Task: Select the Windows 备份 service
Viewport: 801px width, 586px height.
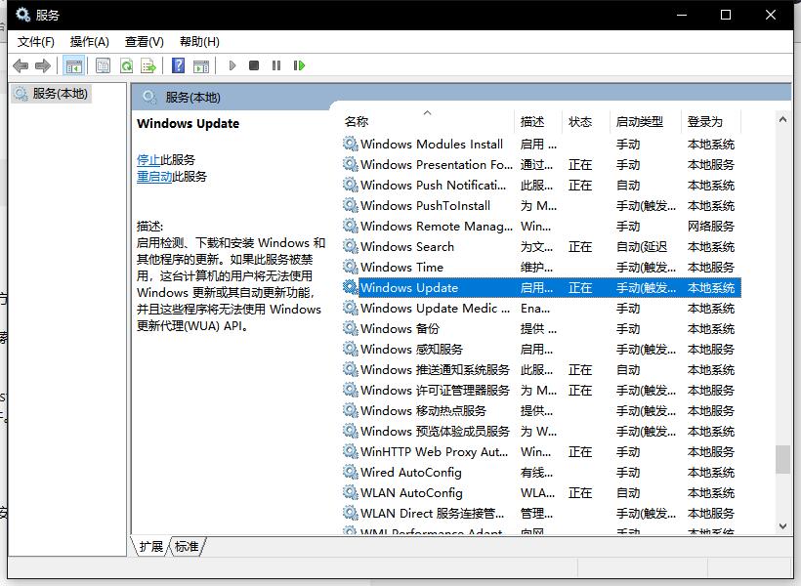Action: (x=541, y=328)
